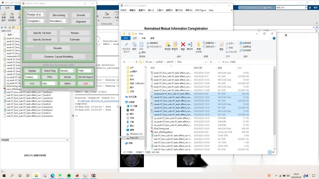Switch to the 查看 tab in Explorer
This screenshot has height=179, width=319.
tap(152, 38)
